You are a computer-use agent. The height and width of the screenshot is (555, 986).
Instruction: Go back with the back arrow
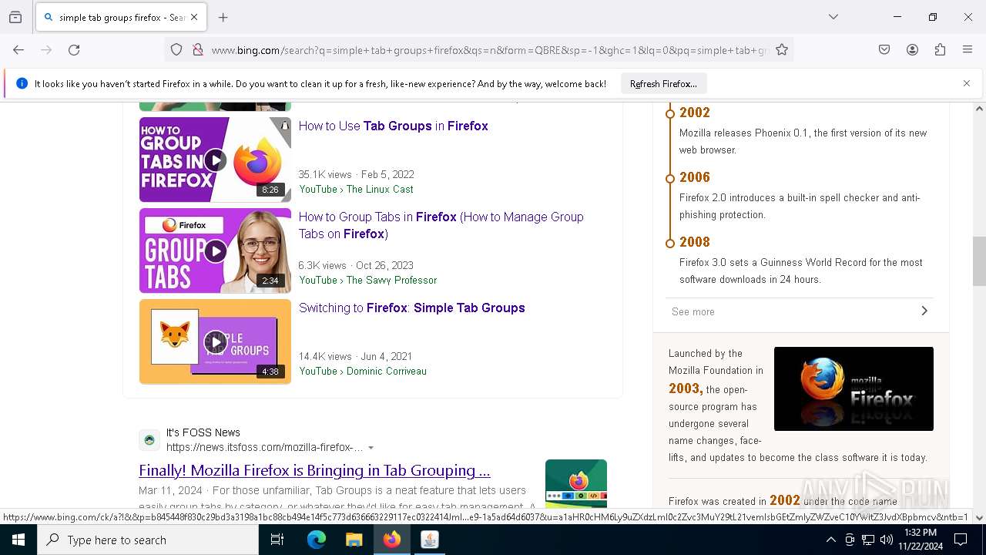18,50
